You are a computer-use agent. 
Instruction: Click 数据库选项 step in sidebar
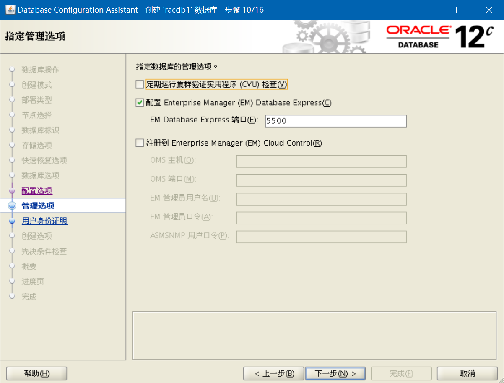click(x=40, y=176)
